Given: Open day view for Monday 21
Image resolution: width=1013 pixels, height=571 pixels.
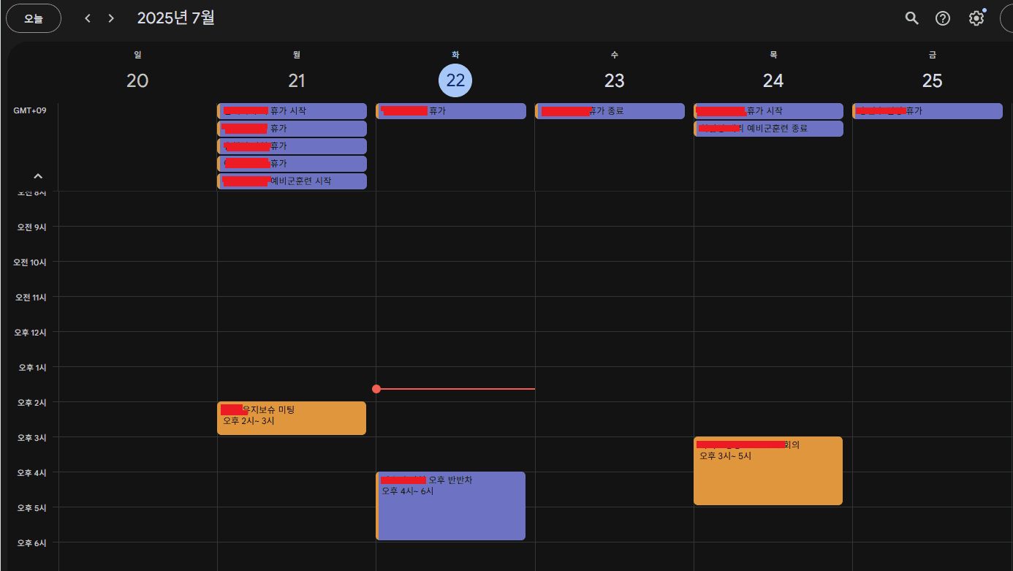Looking at the screenshot, I should 296,80.
